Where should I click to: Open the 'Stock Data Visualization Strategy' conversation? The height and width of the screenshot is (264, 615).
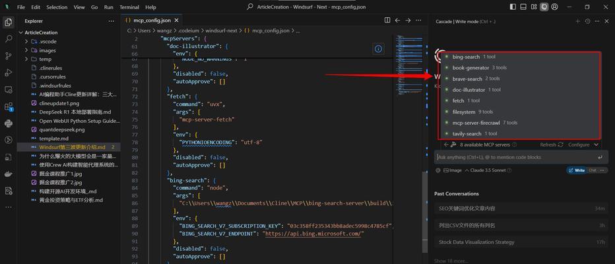521,242
